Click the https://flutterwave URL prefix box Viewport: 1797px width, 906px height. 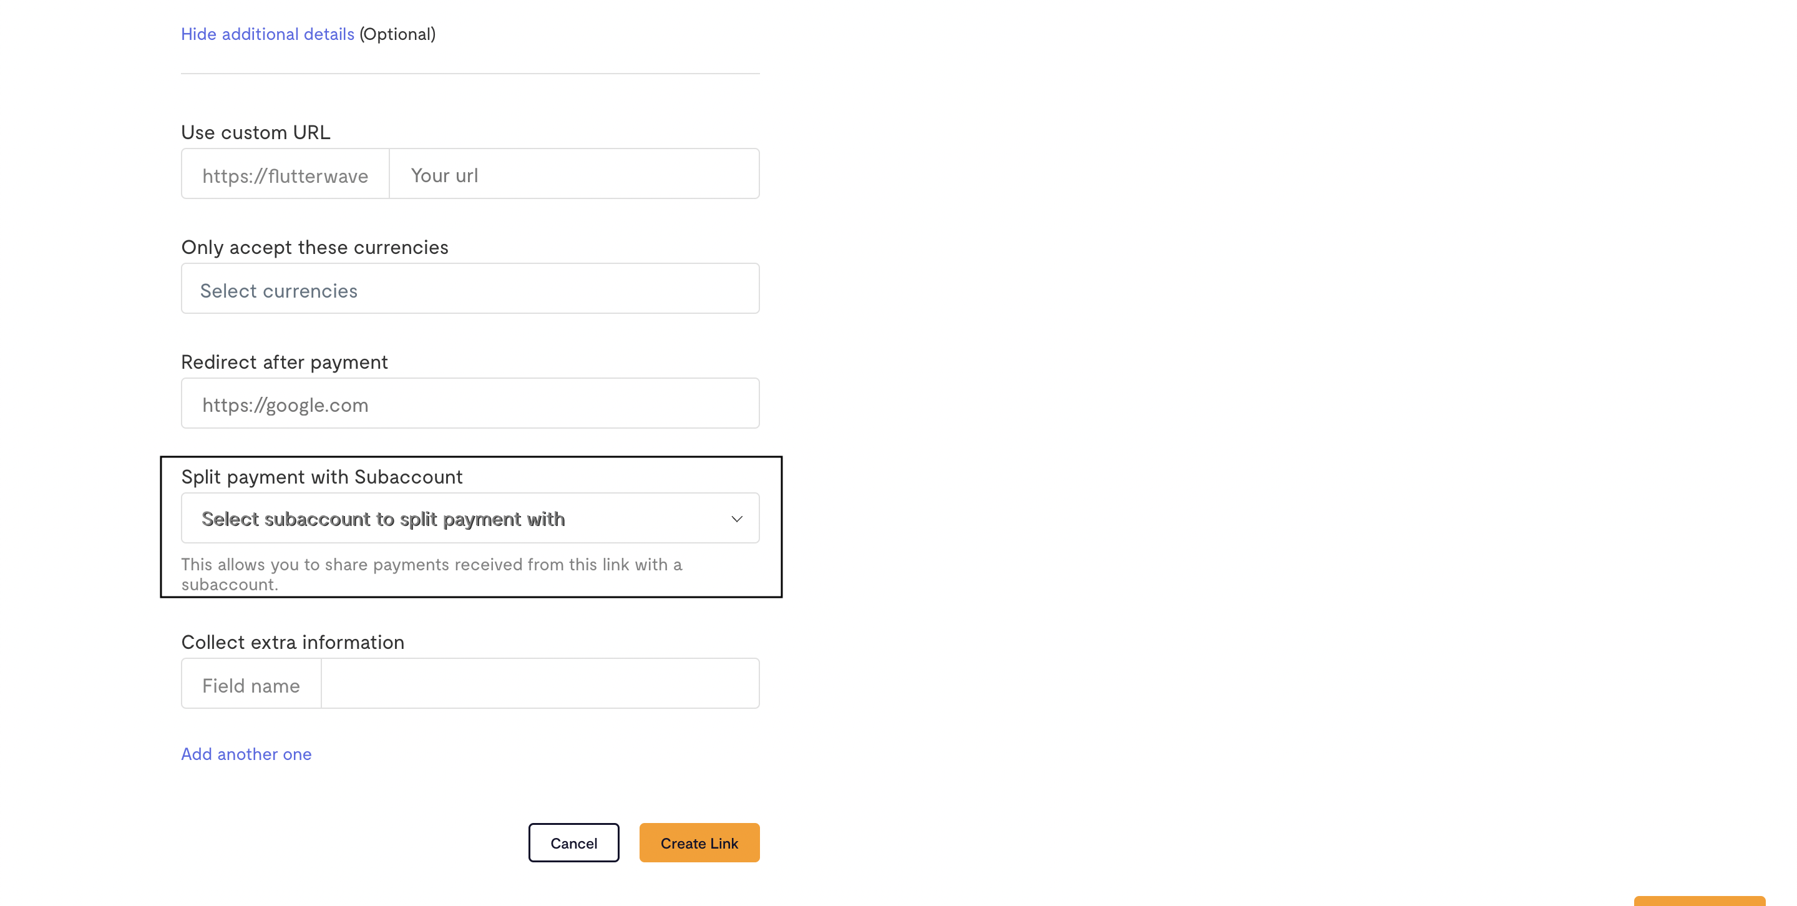tap(285, 174)
